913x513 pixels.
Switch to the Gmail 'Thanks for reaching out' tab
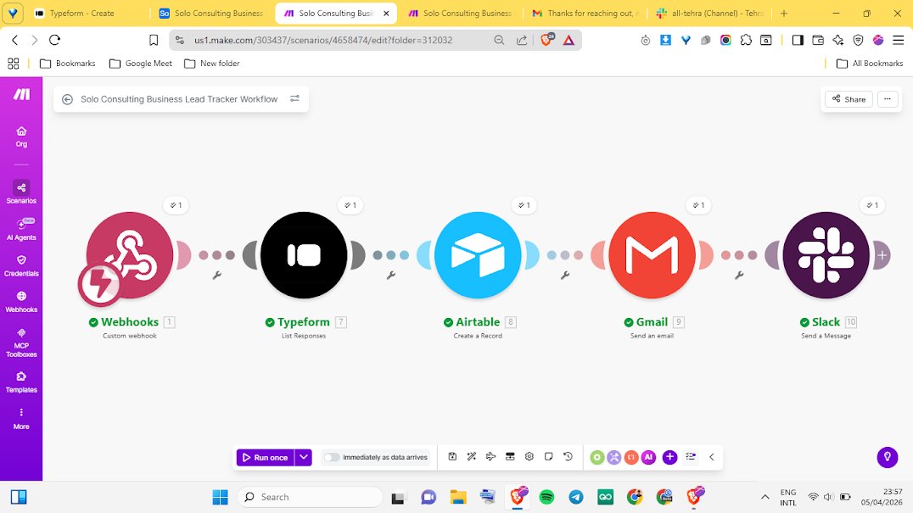[x=585, y=13]
